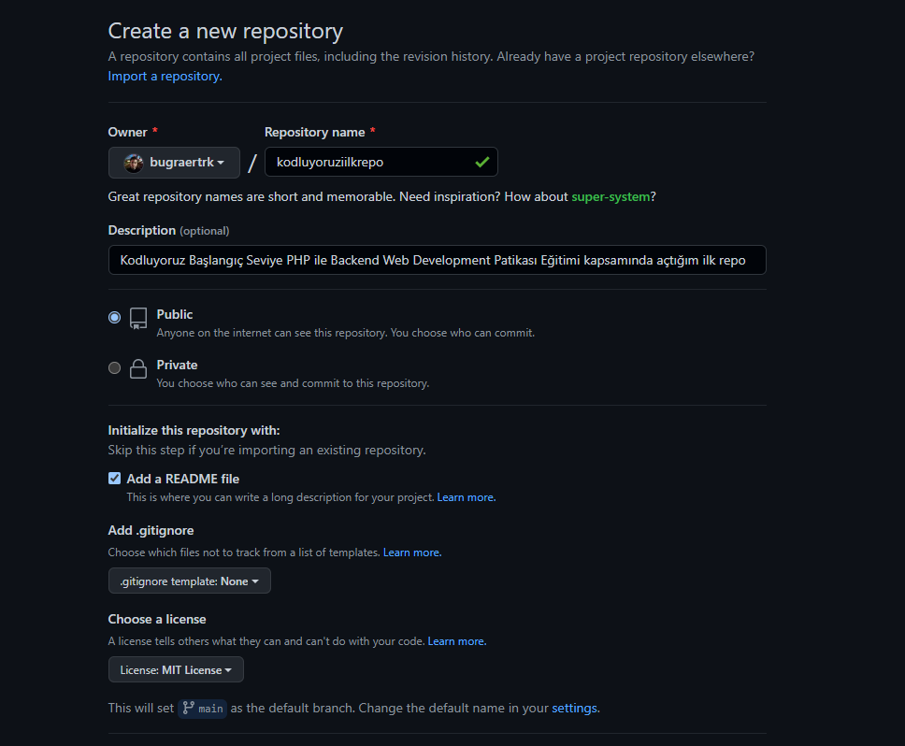Open Learn more link about licenses
Image resolution: width=905 pixels, height=746 pixels.
(456, 641)
